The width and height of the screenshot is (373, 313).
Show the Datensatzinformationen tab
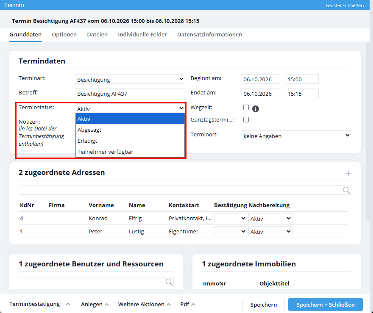point(209,34)
